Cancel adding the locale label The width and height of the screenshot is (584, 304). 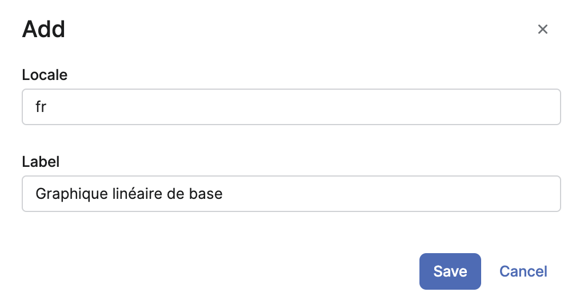pyautogui.click(x=523, y=271)
